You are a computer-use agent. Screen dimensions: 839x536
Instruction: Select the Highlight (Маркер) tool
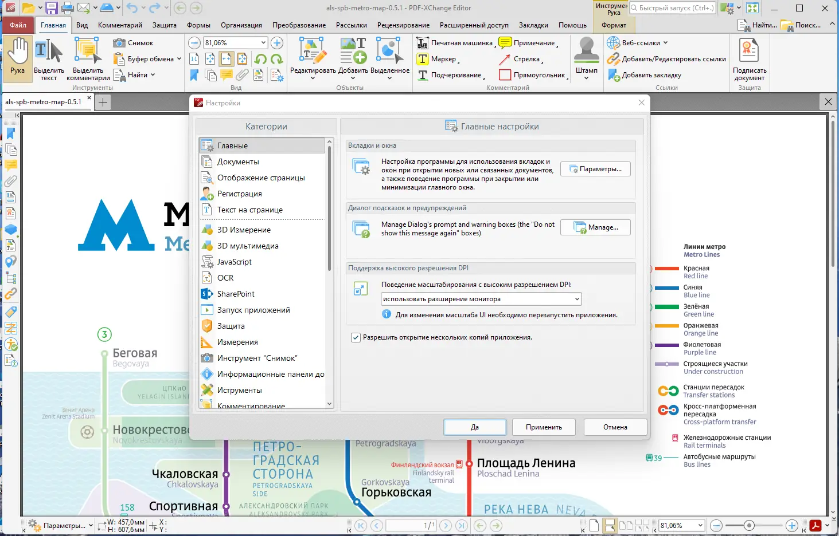[x=438, y=59]
